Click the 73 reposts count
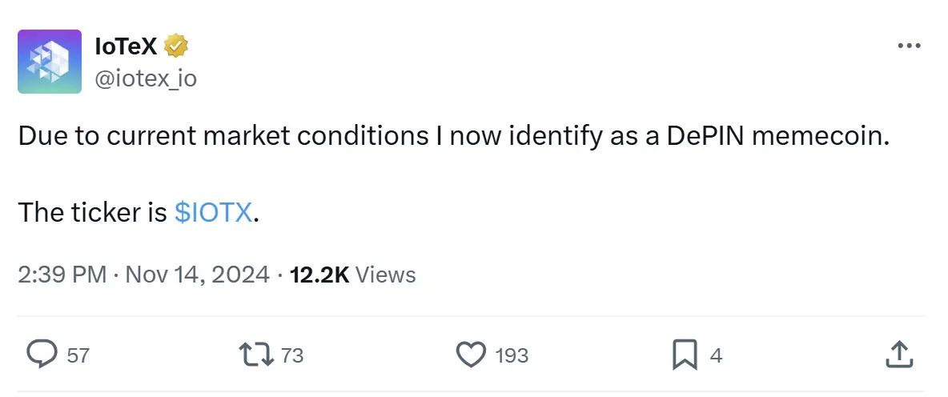The height and width of the screenshot is (397, 948). pos(292,355)
